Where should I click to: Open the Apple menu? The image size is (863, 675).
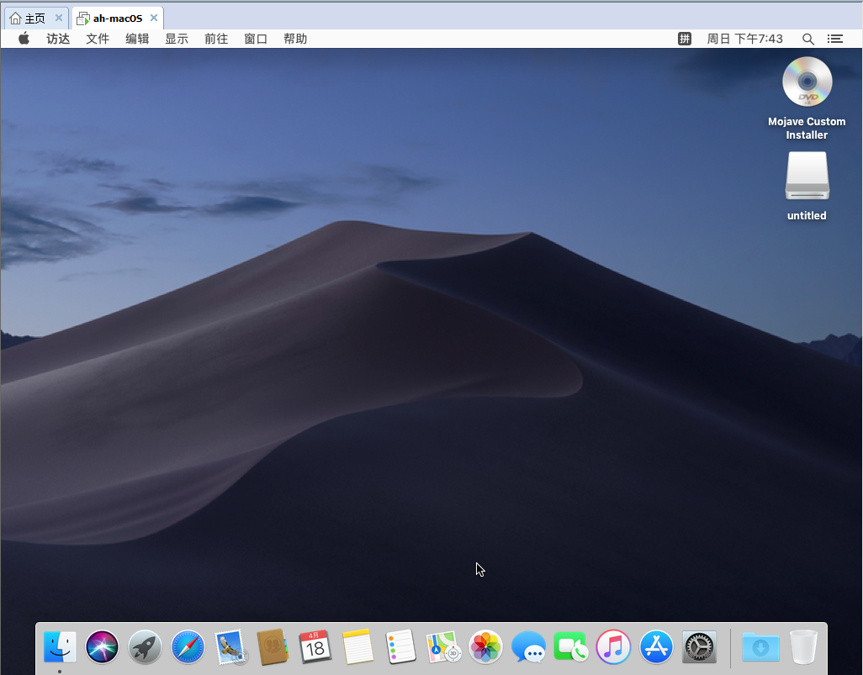(24, 39)
